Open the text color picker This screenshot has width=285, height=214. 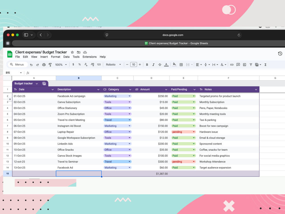[x=166, y=64]
